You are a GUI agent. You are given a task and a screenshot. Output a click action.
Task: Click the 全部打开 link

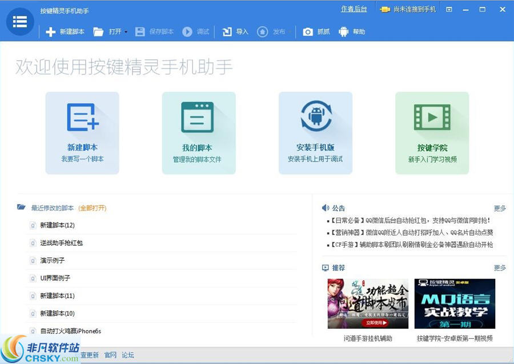(92, 208)
